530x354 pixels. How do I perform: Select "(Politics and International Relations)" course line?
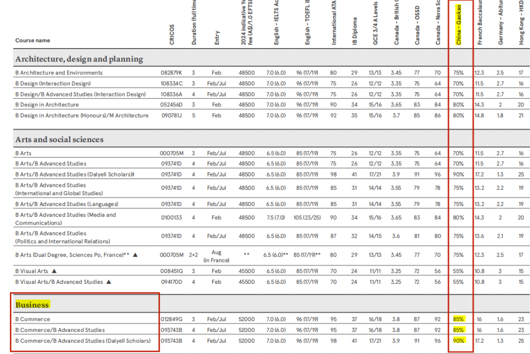pos(63,242)
